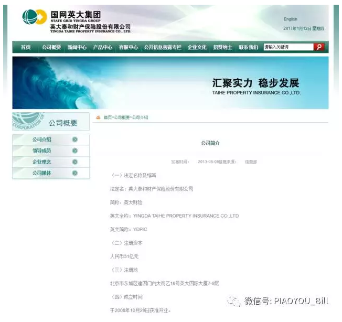Click the 公司介绍 breadcrumb link
Screen dimensions: 342x322
140,117
